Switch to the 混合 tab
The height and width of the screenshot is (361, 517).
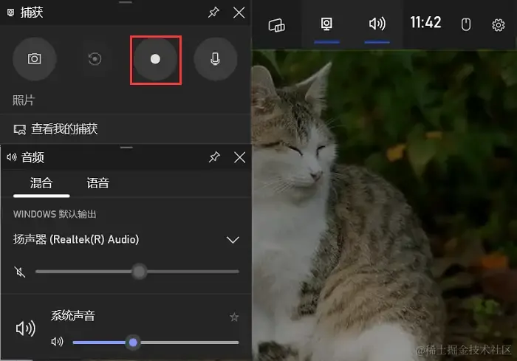pyautogui.click(x=41, y=183)
